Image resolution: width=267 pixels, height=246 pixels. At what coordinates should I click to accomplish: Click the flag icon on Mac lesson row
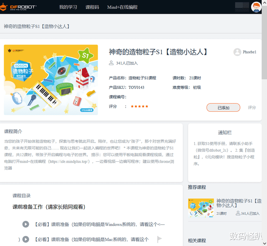click(x=159, y=239)
